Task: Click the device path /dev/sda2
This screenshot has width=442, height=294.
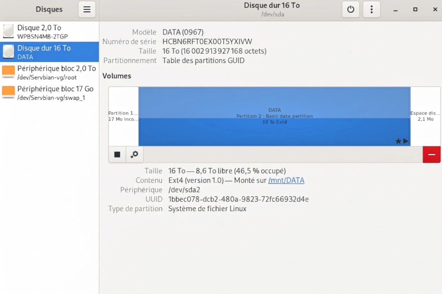Action: pyautogui.click(x=184, y=190)
